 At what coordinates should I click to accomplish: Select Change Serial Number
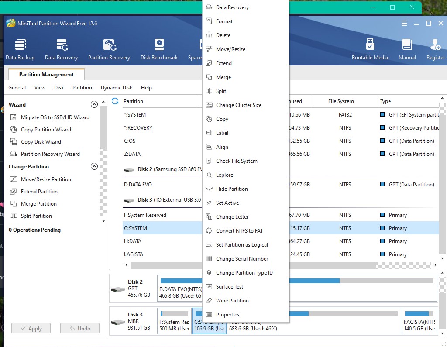pyautogui.click(x=245, y=258)
